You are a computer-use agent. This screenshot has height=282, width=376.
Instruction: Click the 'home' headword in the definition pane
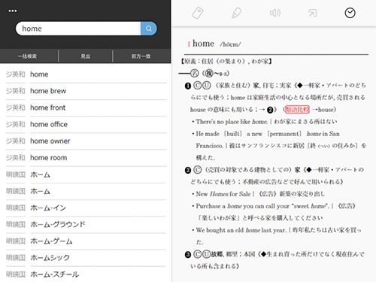203,44
